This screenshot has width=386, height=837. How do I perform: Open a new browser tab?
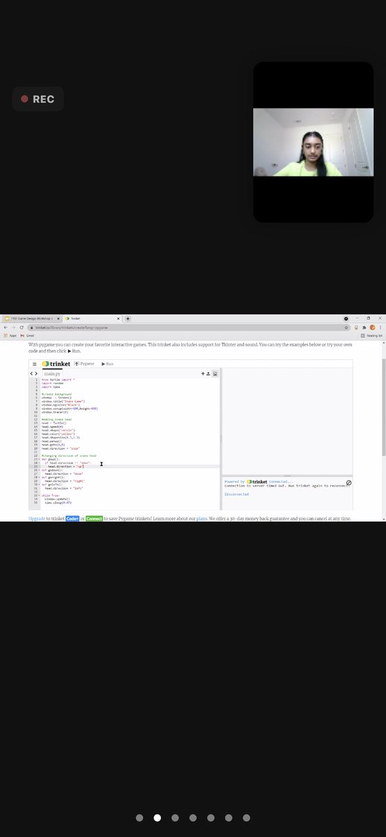click(128, 318)
